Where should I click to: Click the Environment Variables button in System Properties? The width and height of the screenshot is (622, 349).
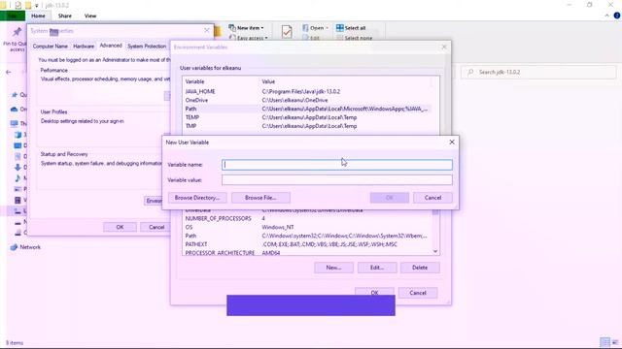click(x=155, y=201)
